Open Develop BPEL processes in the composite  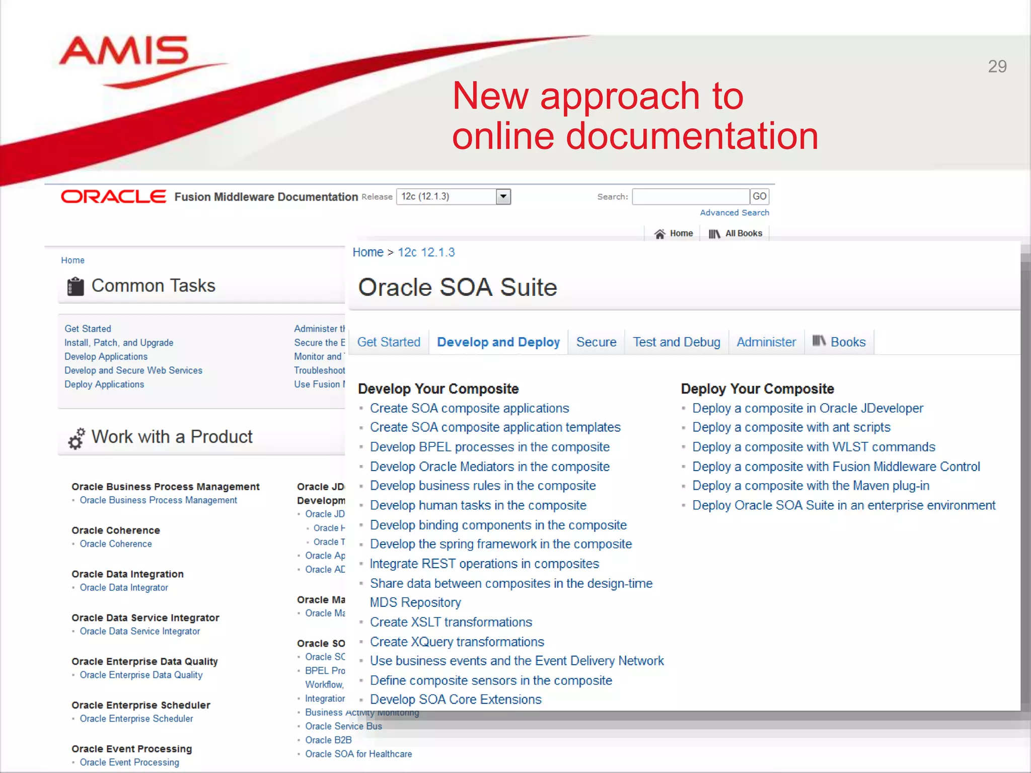(490, 447)
